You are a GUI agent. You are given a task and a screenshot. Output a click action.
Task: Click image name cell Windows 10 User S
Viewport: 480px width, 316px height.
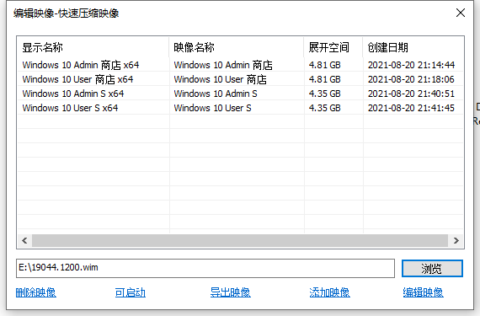(x=212, y=108)
